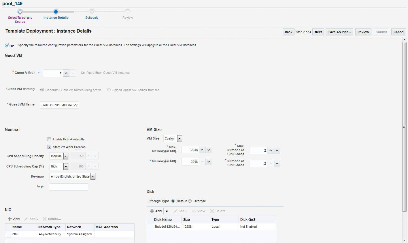Click the Local disk type cell
Image resolution: width=408 pixels, height=243 pixels.
224,227
